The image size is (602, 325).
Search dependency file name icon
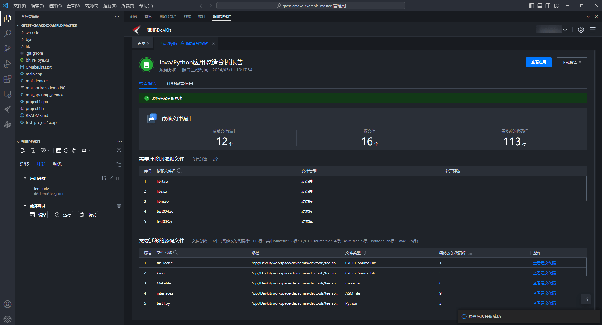click(179, 171)
